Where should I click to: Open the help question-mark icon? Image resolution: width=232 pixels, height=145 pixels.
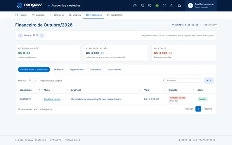tap(135, 6)
